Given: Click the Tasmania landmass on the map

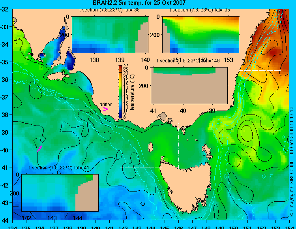Looking at the screenshot, I should coord(186,186).
